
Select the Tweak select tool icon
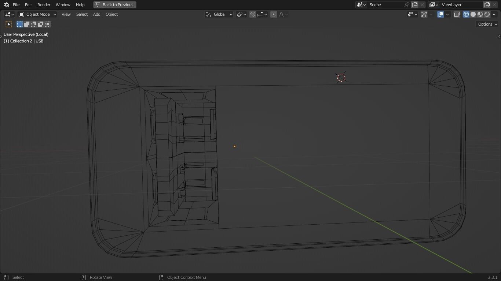9,24
